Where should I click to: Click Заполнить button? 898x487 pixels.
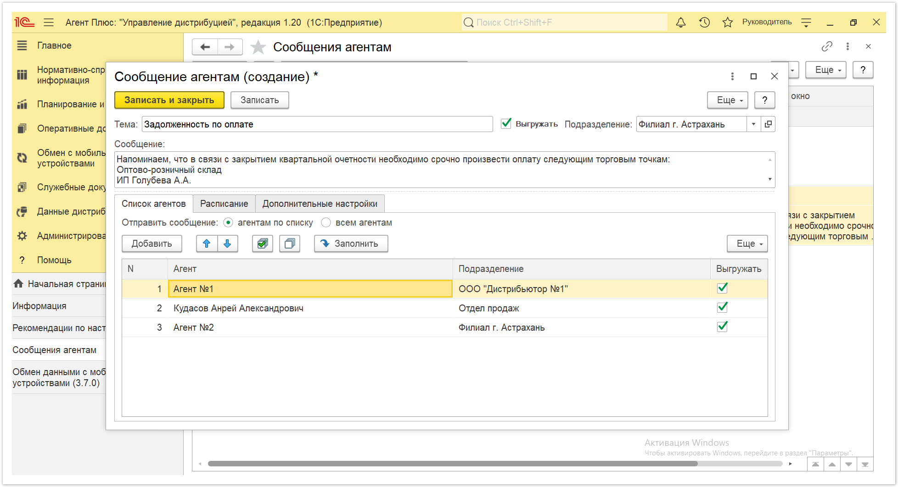(351, 243)
